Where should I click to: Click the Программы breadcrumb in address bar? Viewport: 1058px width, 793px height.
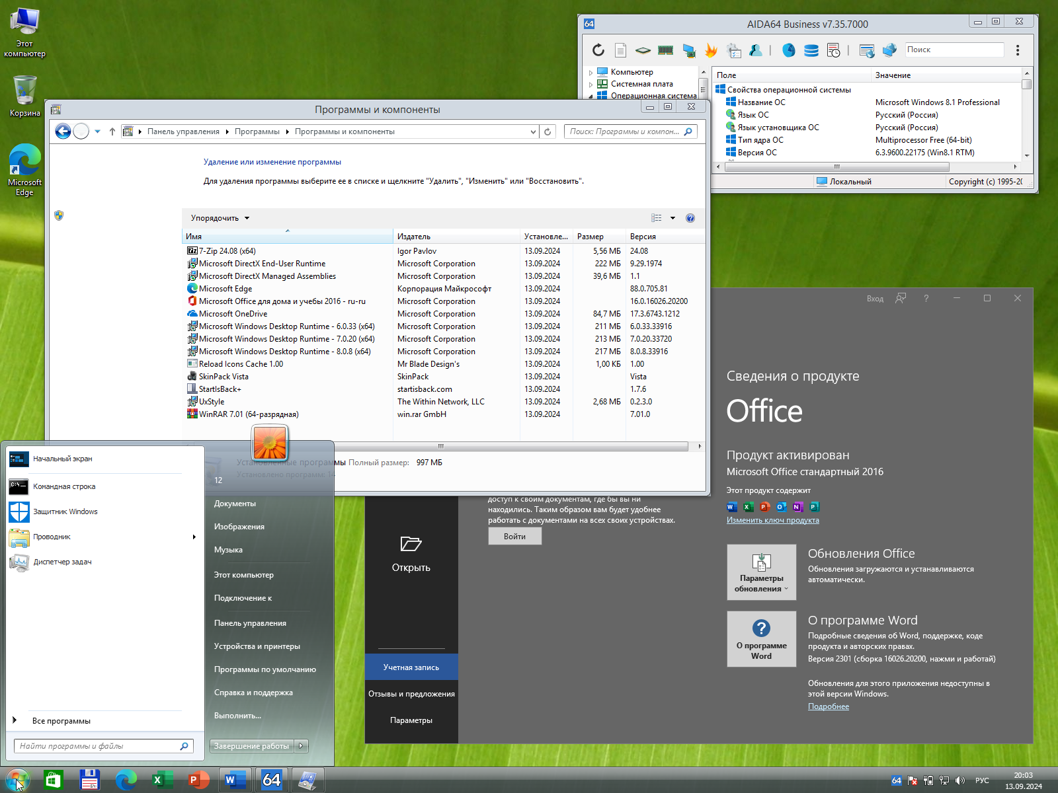tap(257, 132)
